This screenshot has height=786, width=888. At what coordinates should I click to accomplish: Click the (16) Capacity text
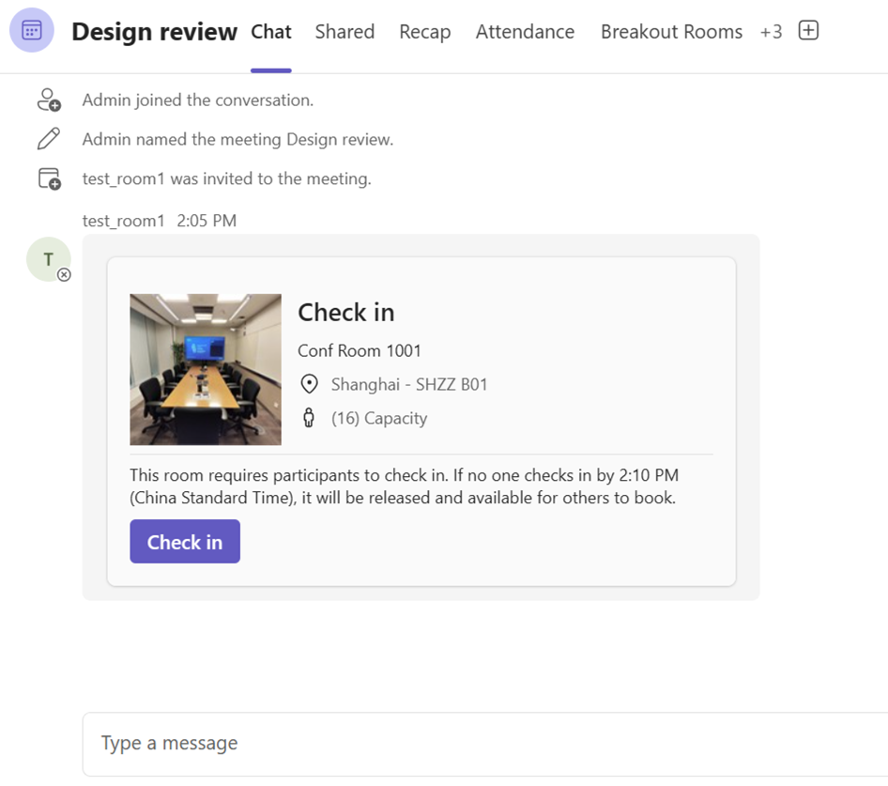pyautogui.click(x=379, y=418)
